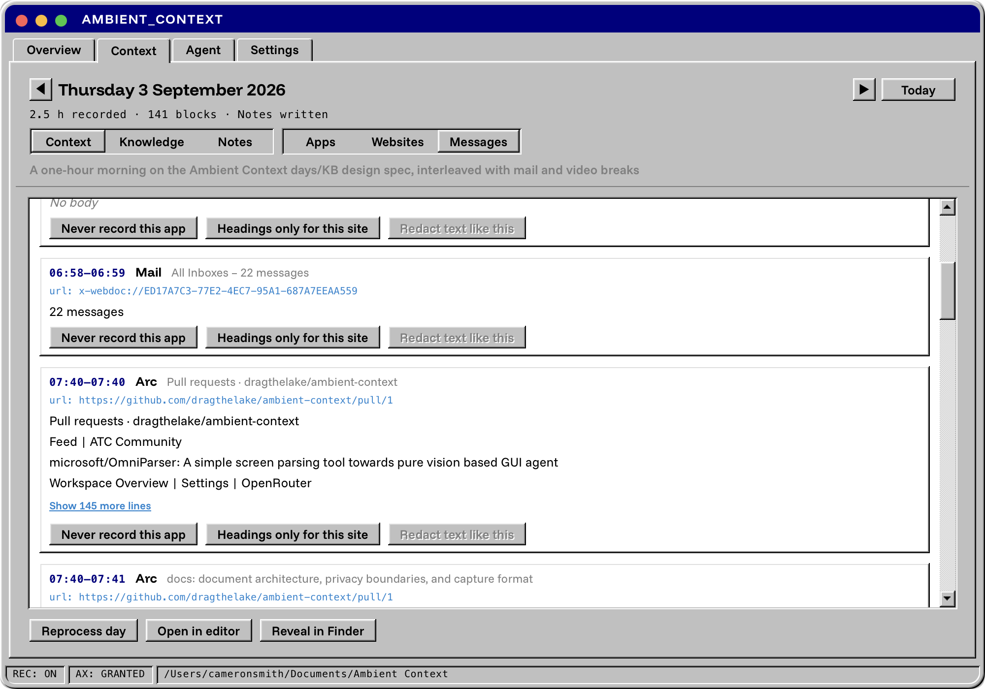
Task: Jump to Today
Action: tap(918, 90)
